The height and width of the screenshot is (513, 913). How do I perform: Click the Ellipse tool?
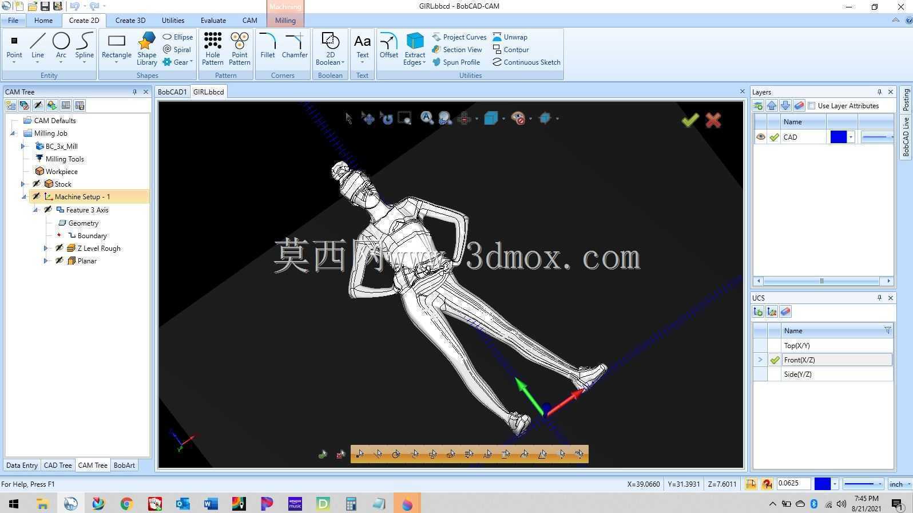[x=178, y=37]
